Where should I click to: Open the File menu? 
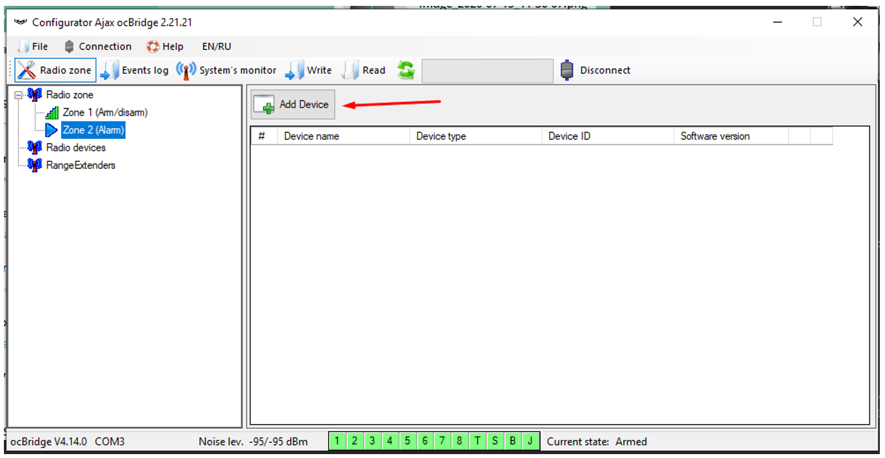(33, 47)
